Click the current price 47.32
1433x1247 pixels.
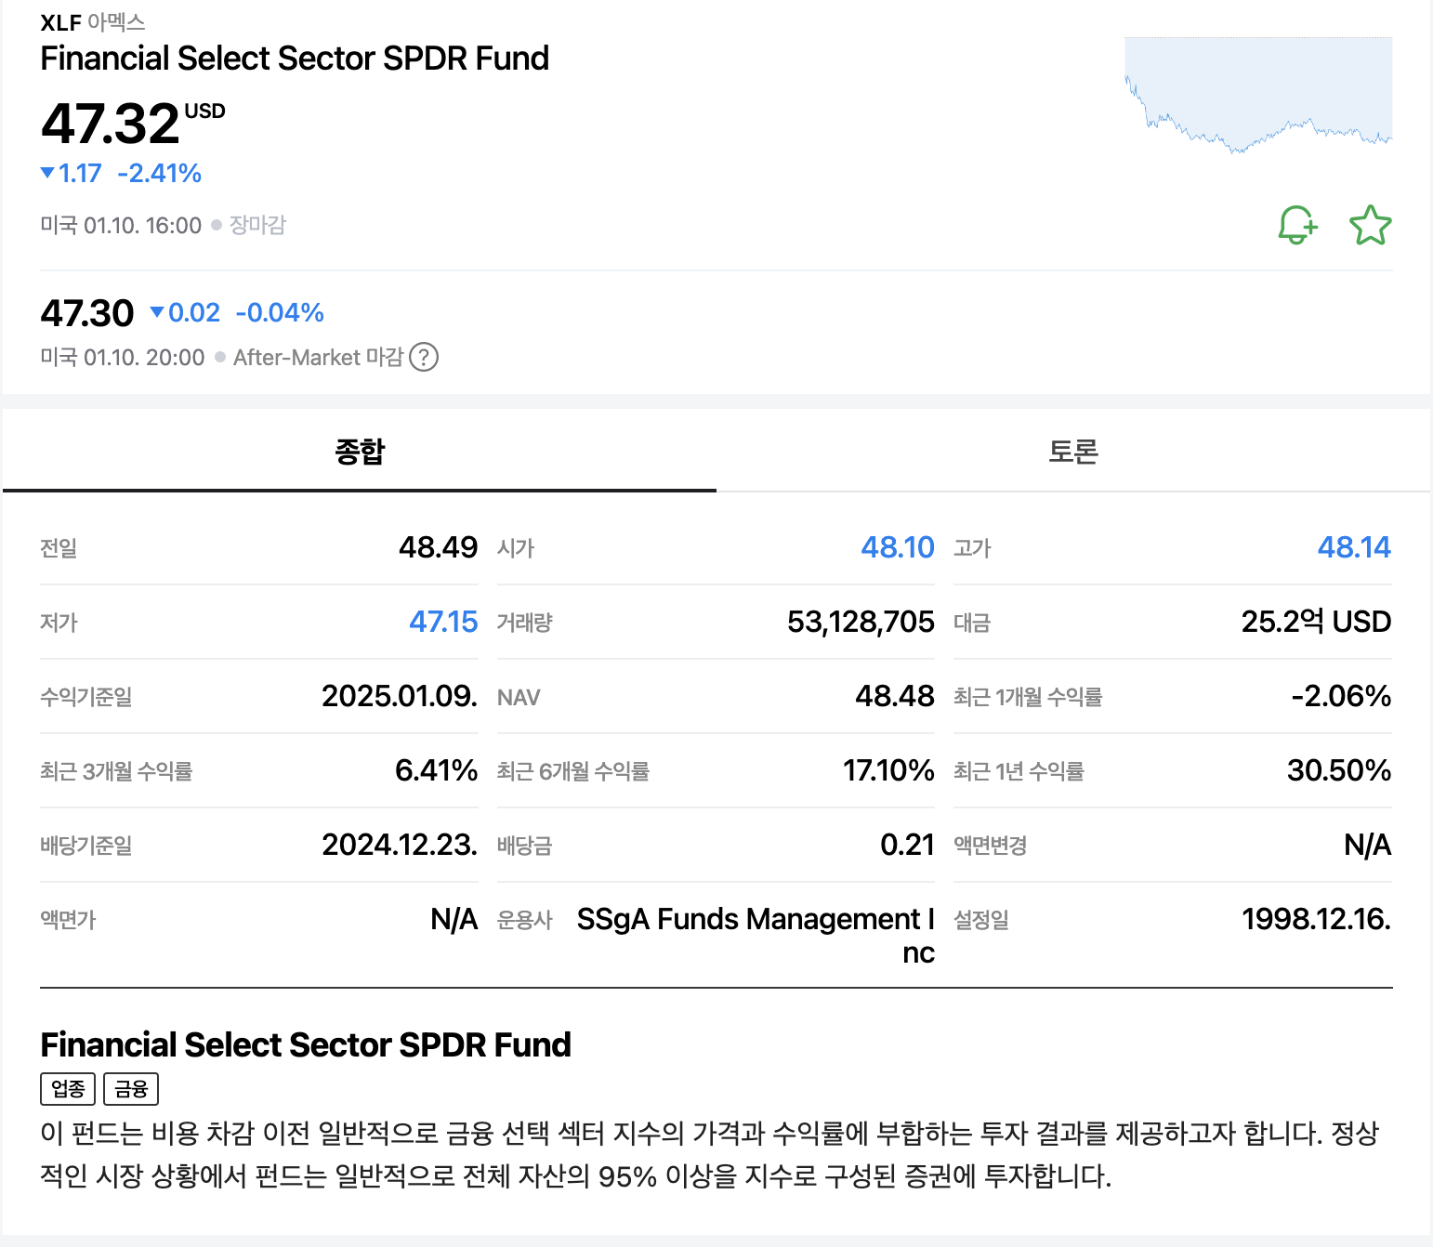pos(110,124)
